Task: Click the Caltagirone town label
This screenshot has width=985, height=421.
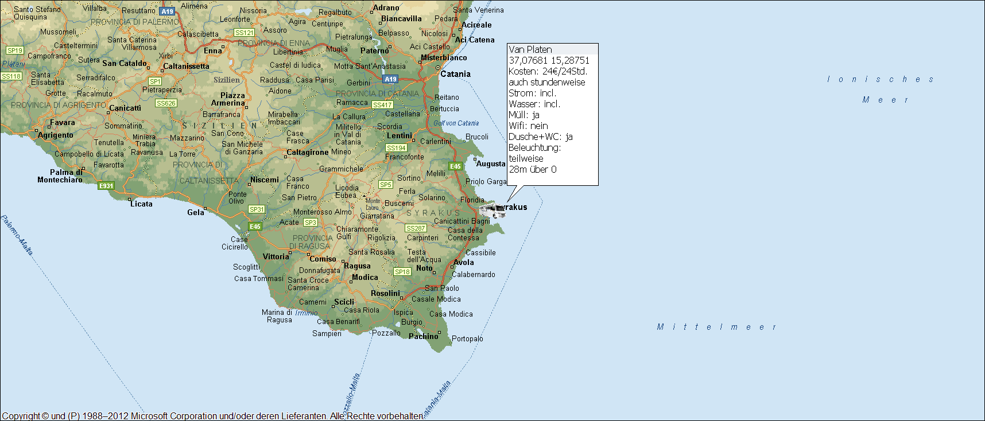Action: pyautogui.click(x=308, y=153)
